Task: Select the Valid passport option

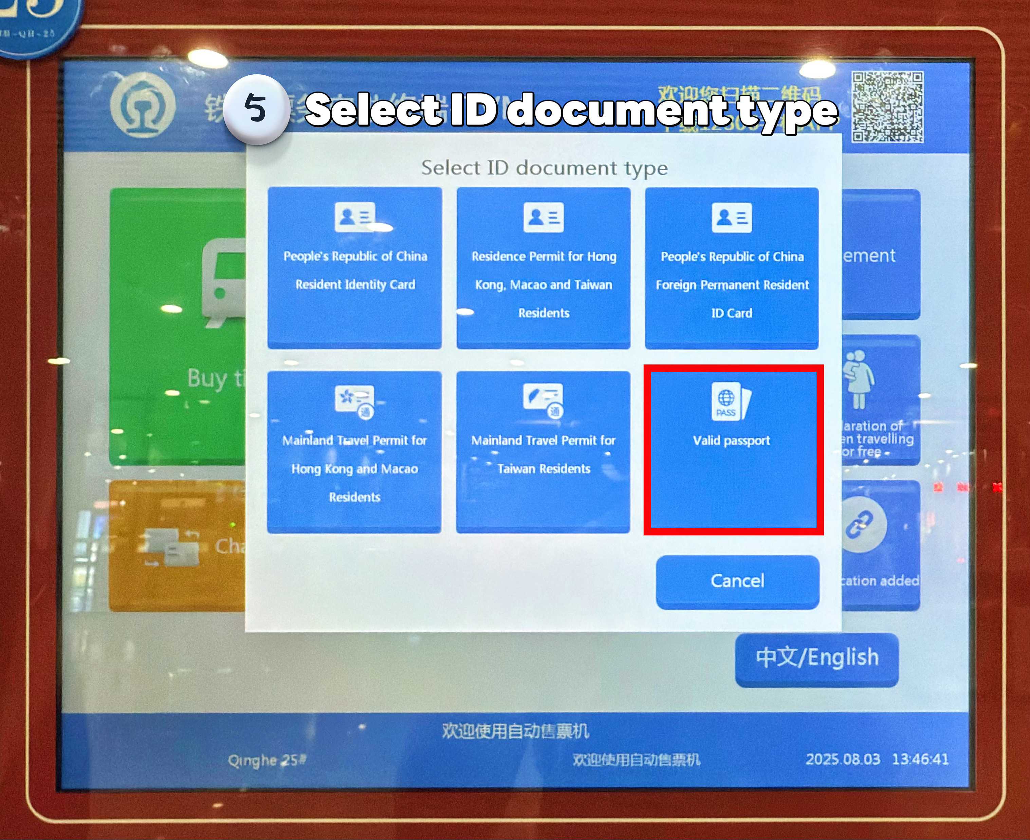Action: pos(733,450)
